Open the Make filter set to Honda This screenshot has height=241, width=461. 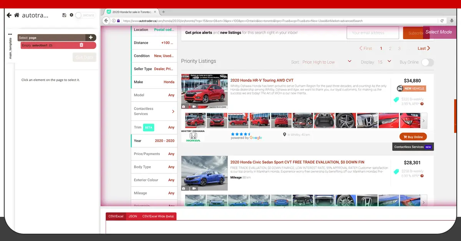(154, 82)
